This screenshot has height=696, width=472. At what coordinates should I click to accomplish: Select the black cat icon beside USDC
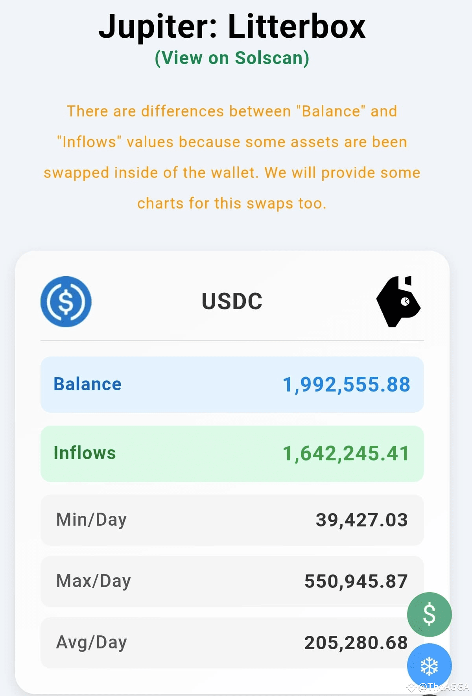[x=399, y=301]
